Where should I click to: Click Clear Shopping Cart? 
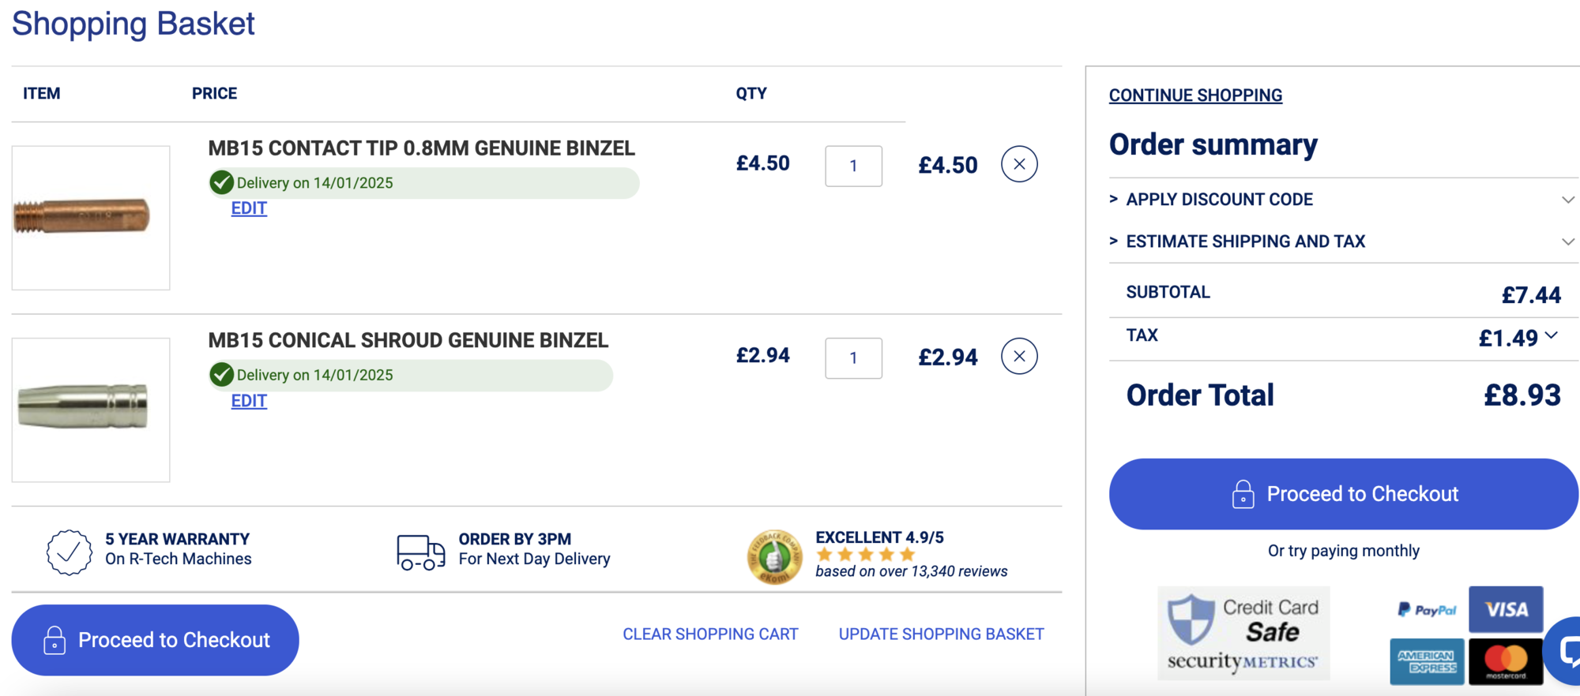(710, 634)
